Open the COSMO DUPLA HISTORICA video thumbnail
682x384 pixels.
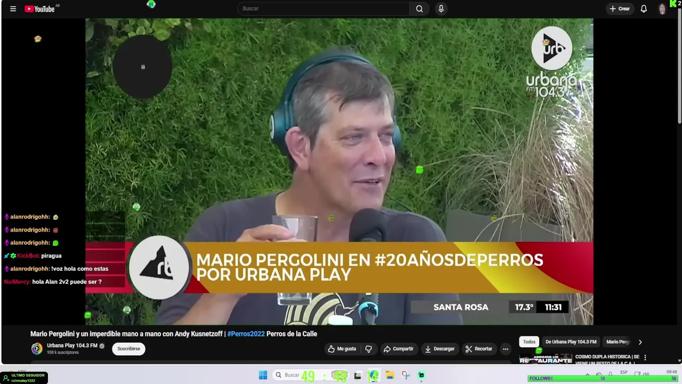(x=546, y=359)
